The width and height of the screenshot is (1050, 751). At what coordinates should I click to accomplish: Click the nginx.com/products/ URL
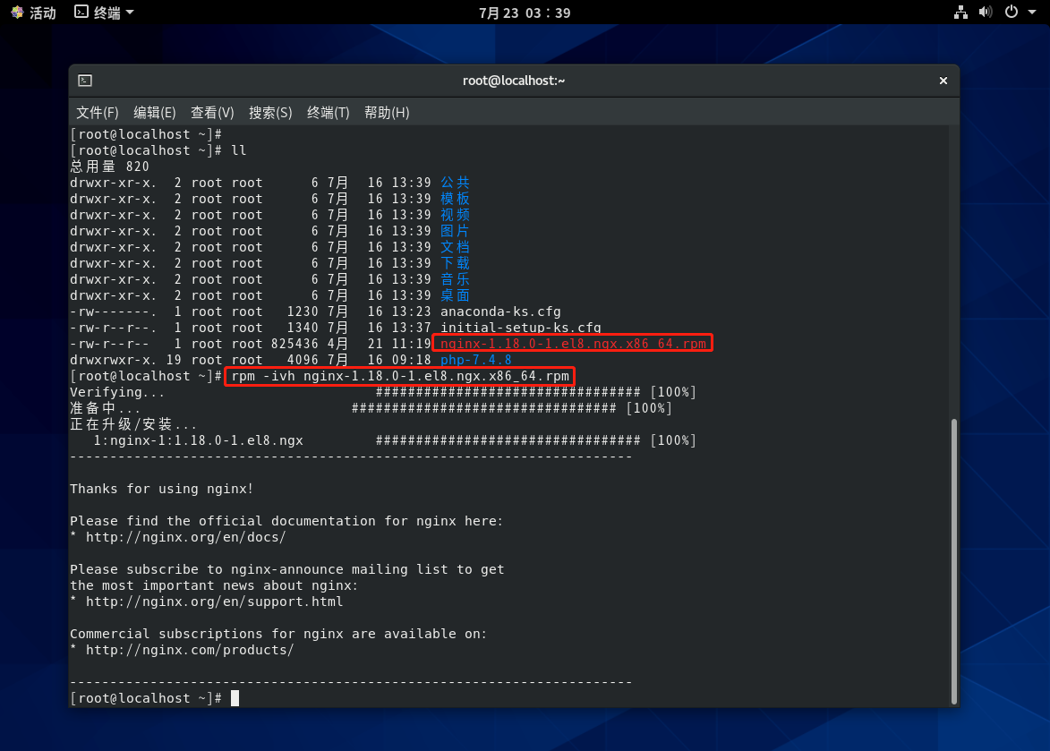pyautogui.click(x=189, y=650)
